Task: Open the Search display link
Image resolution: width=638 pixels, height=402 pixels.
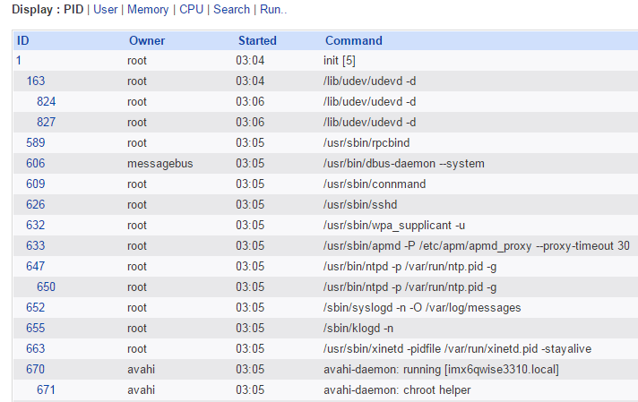Action: click(x=232, y=9)
